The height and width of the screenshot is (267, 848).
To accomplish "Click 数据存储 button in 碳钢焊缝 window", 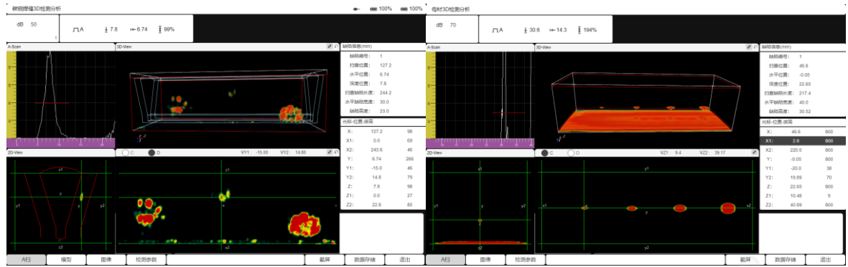I will 364,259.
